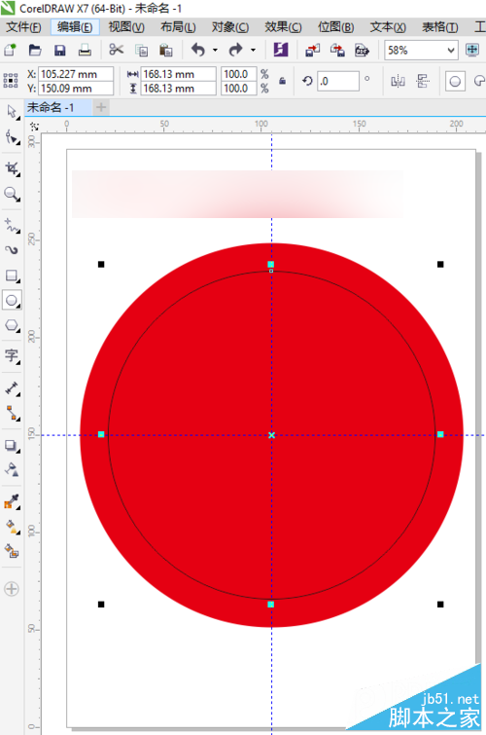Select the Crop tool

pyautogui.click(x=12, y=168)
